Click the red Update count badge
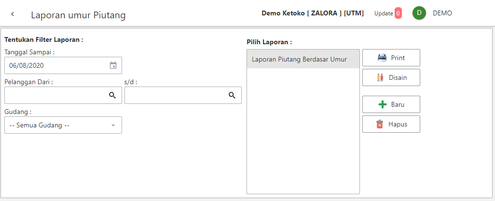This screenshot has width=495, height=201. 398,13
